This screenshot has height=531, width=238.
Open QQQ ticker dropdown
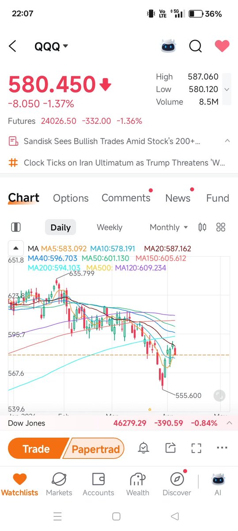tap(51, 46)
